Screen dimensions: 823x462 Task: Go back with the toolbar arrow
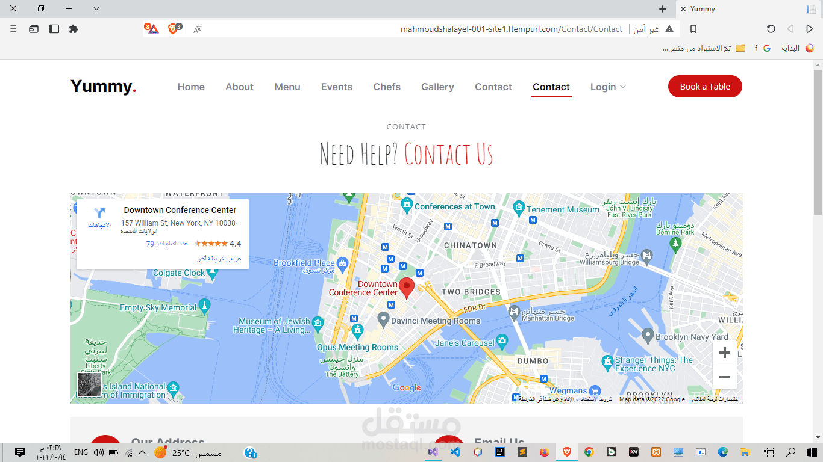point(809,29)
